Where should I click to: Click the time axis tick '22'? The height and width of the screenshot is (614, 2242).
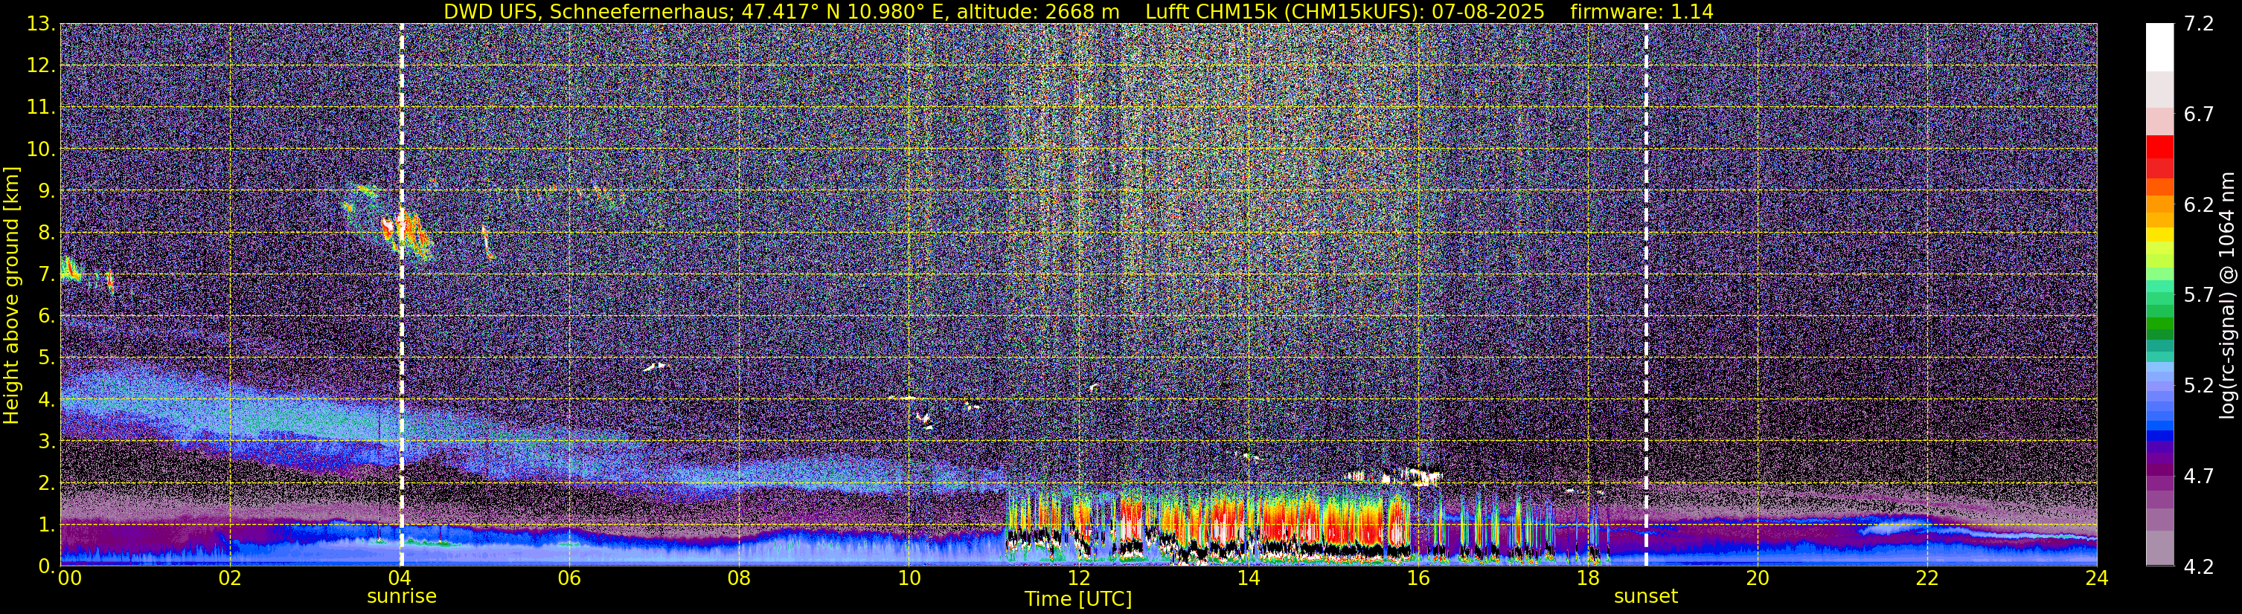pyautogui.click(x=1927, y=578)
